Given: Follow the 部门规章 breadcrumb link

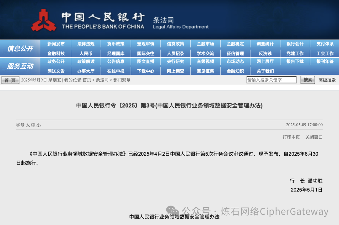Looking at the screenshot, I should pos(122,80).
